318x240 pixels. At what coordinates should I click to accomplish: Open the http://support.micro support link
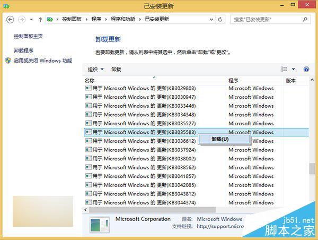coord(220,226)
